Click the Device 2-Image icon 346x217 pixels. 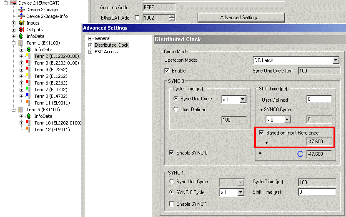coord(21,10)
